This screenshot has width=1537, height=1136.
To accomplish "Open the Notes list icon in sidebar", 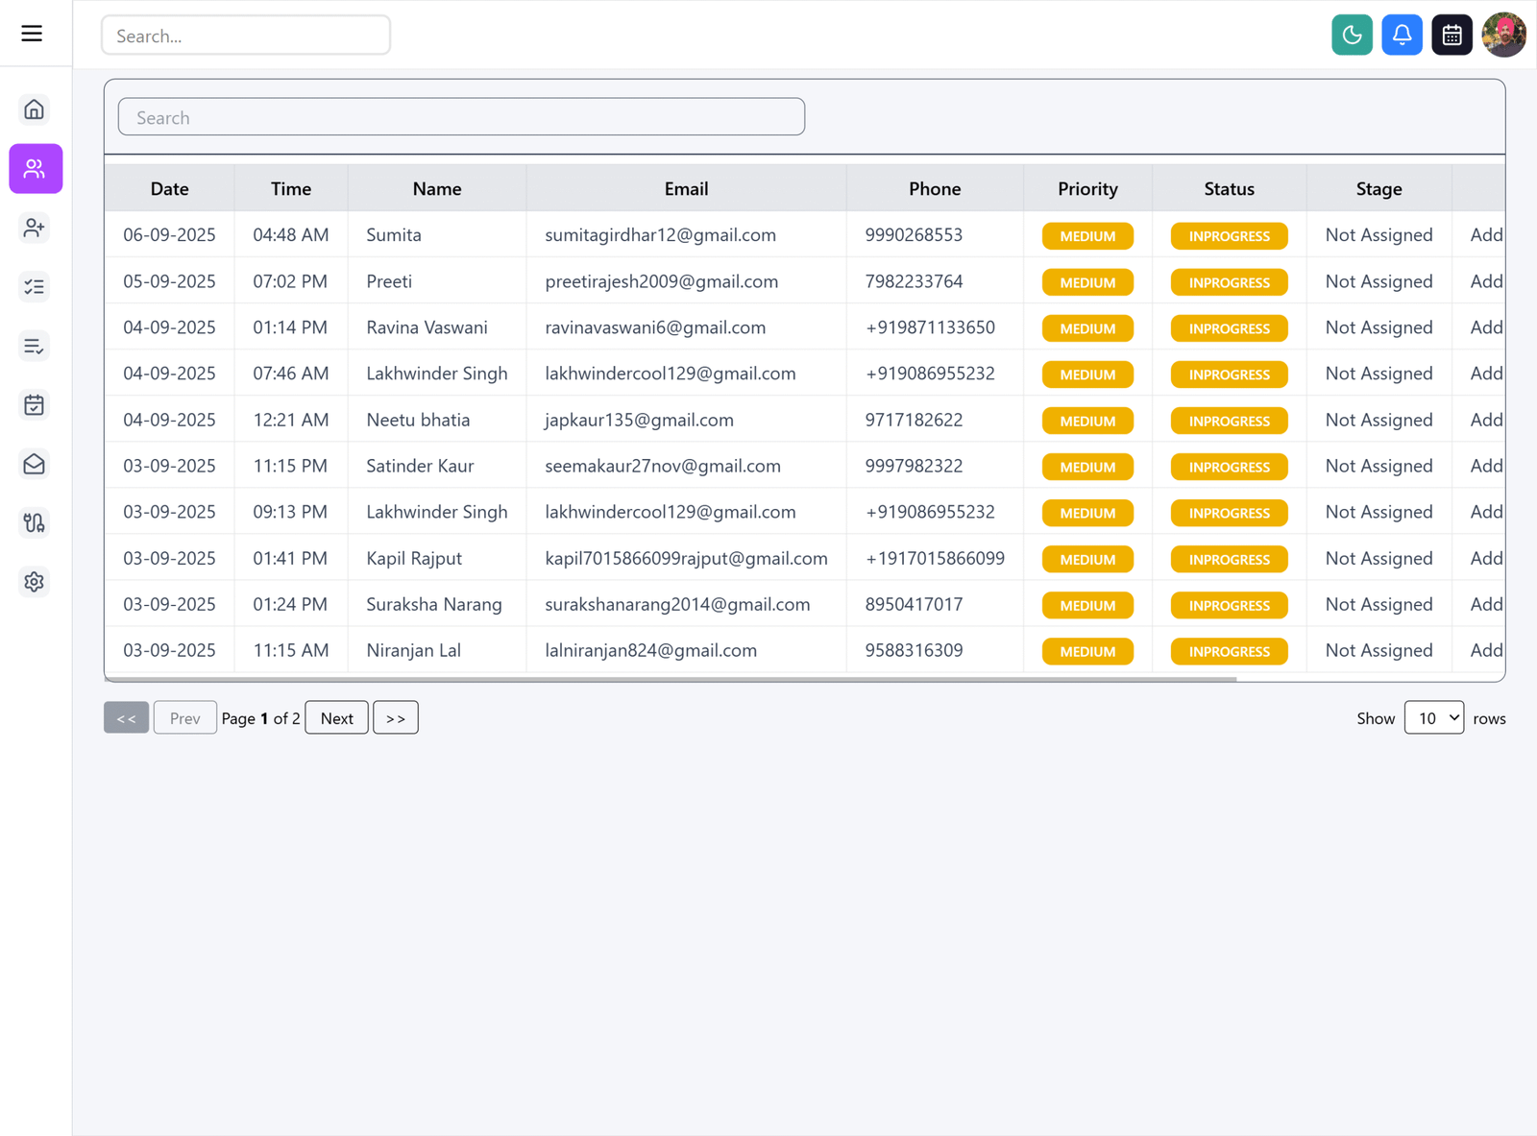I will [x=35, y=346].
